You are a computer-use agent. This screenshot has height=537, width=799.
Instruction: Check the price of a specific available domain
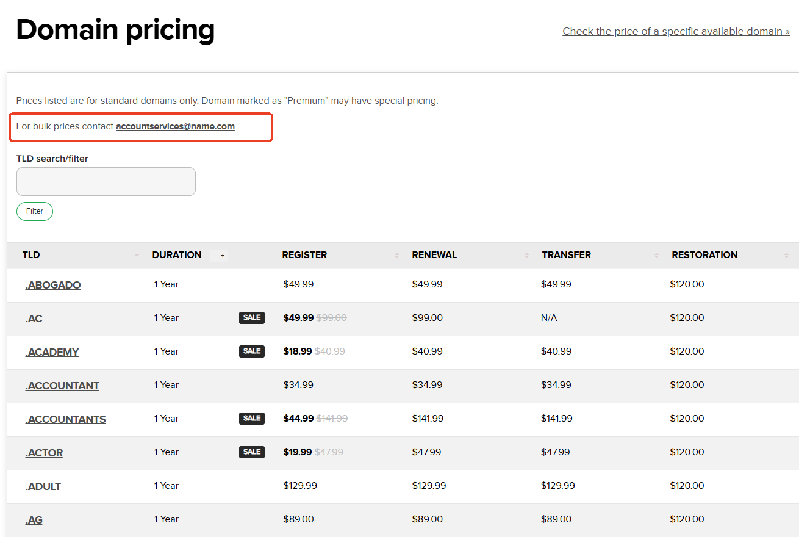pos(676,31)
